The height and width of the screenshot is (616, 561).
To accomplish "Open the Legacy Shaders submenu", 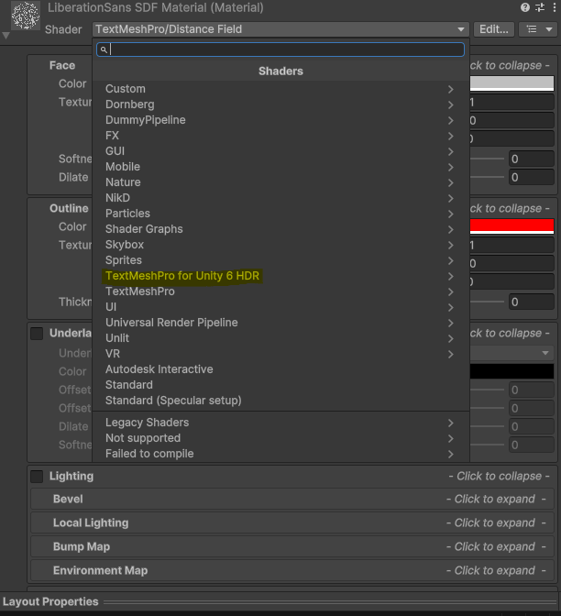I will point(280,423).
